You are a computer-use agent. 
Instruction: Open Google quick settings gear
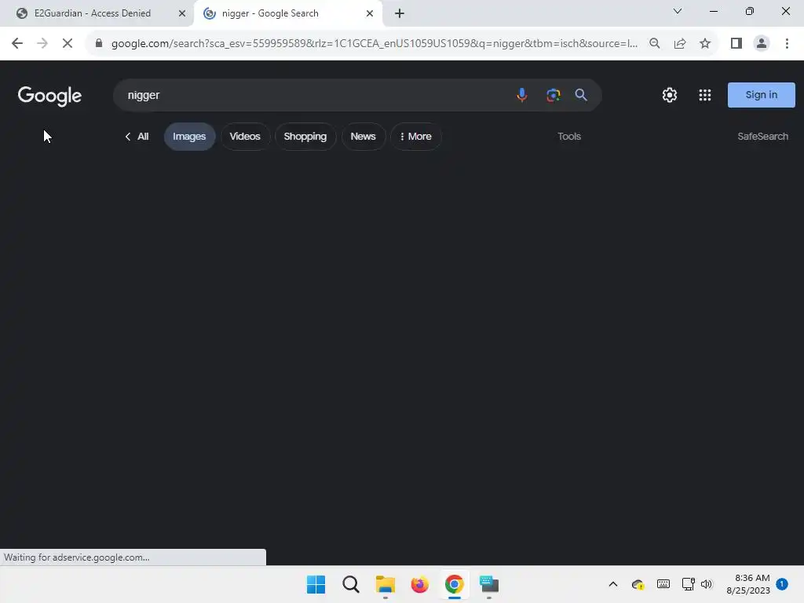point(670,95)
